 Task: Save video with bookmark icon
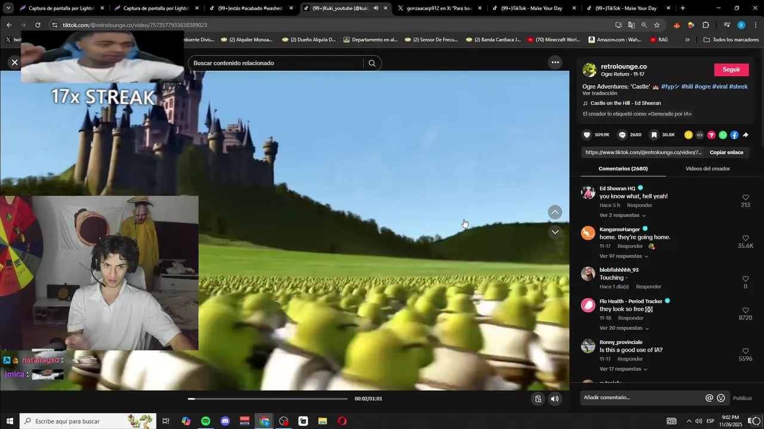(x=654, y=135)
